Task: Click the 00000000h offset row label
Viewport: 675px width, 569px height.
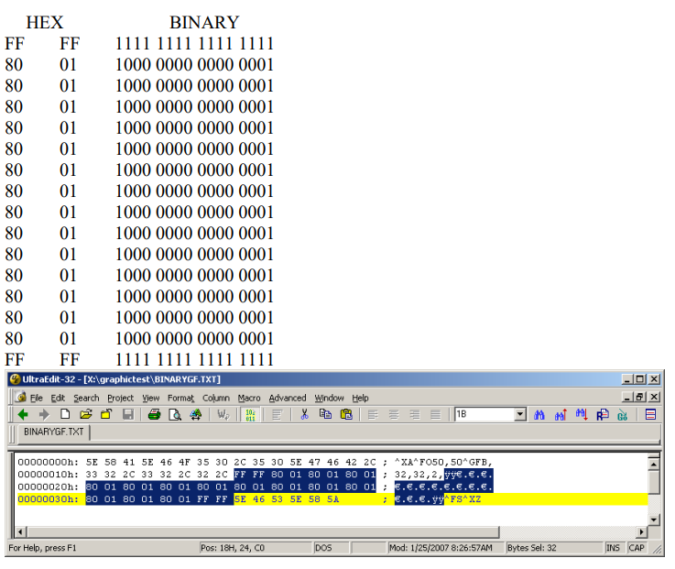Action: (x=48, y=462)
